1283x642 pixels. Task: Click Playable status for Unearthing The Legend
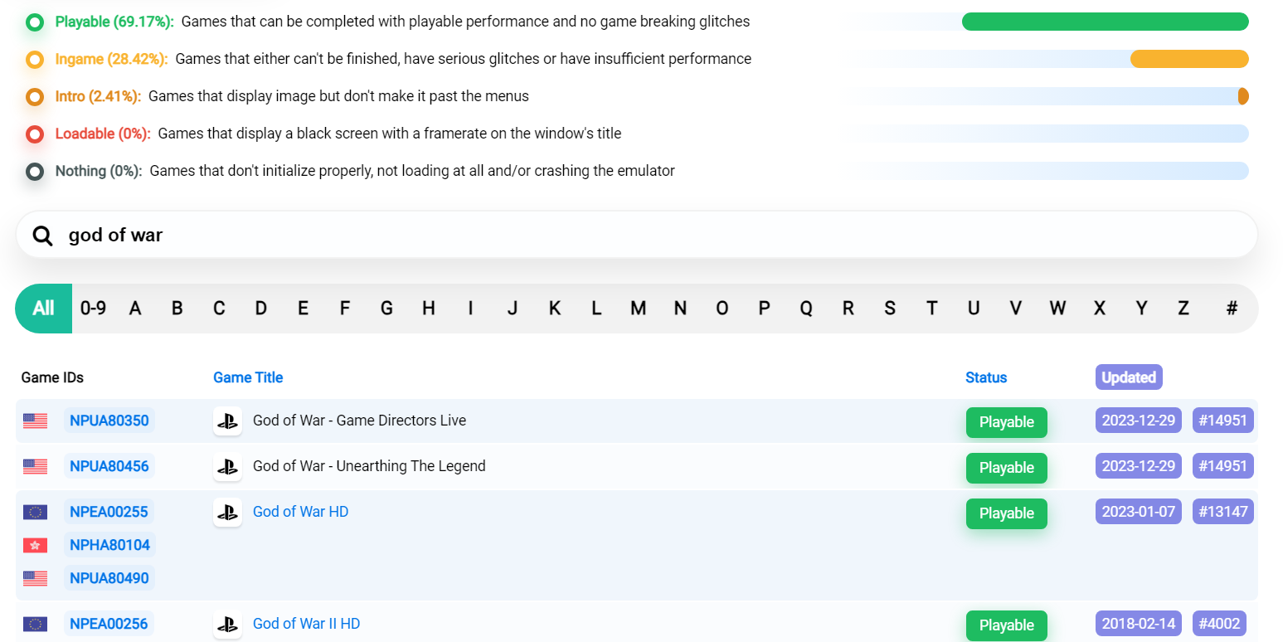pyautogui.click(x=1007, y=468)
